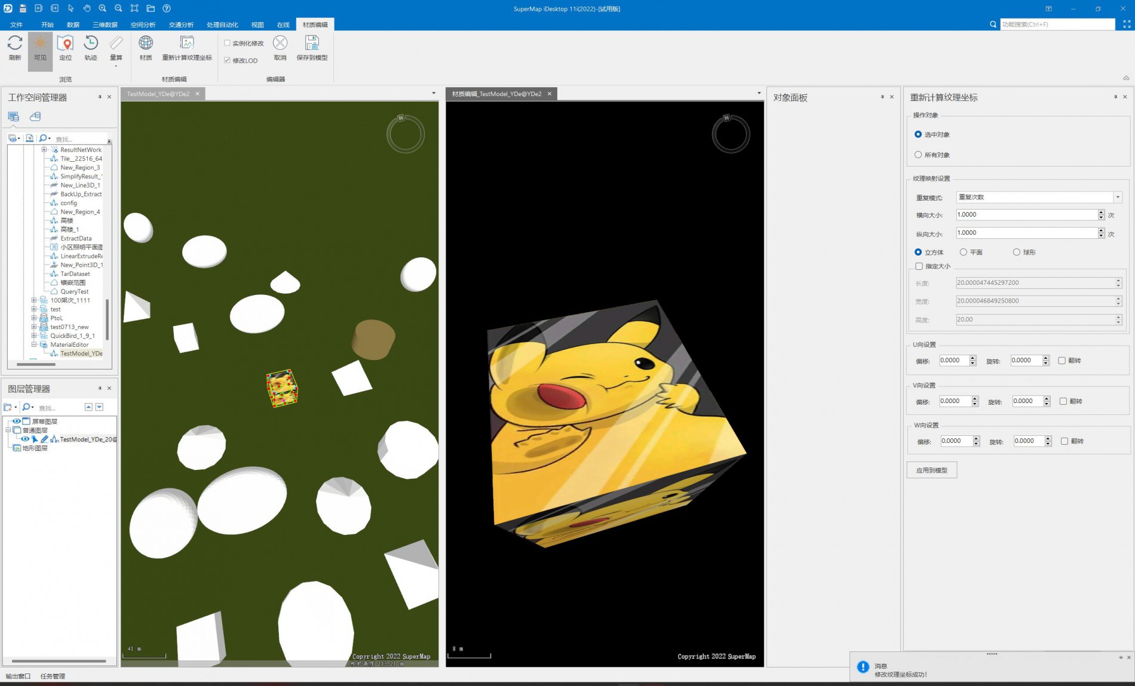Open the 重复模式 dropdown
This screenshot has width=1135, height=686.
click(1117, 197)
